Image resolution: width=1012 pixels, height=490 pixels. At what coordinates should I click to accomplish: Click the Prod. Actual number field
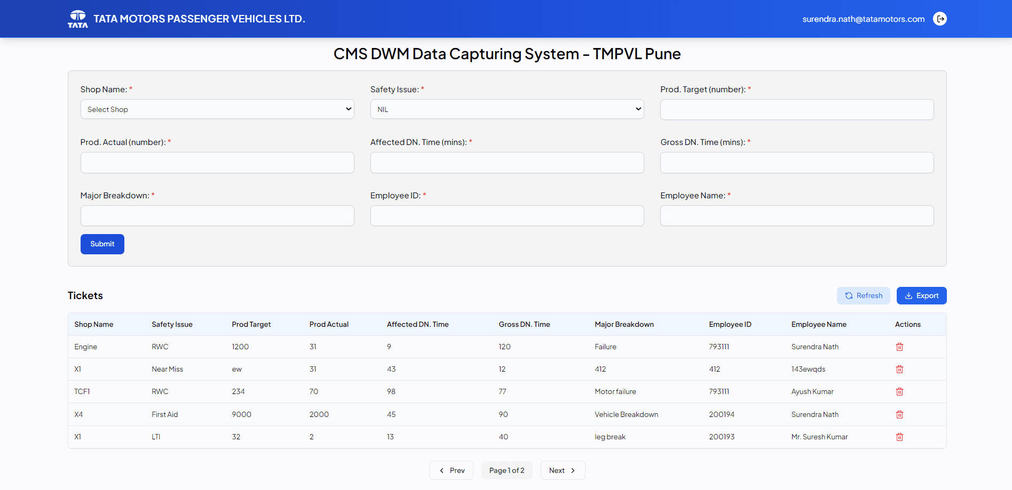point(217,163)
